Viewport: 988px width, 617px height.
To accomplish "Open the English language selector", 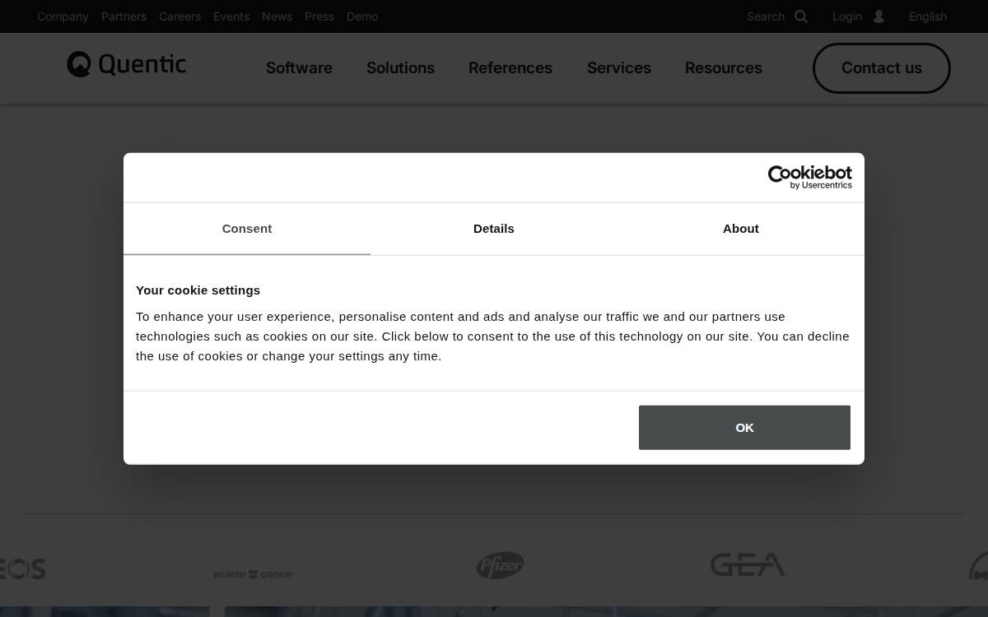I will (x=928, y=16).
